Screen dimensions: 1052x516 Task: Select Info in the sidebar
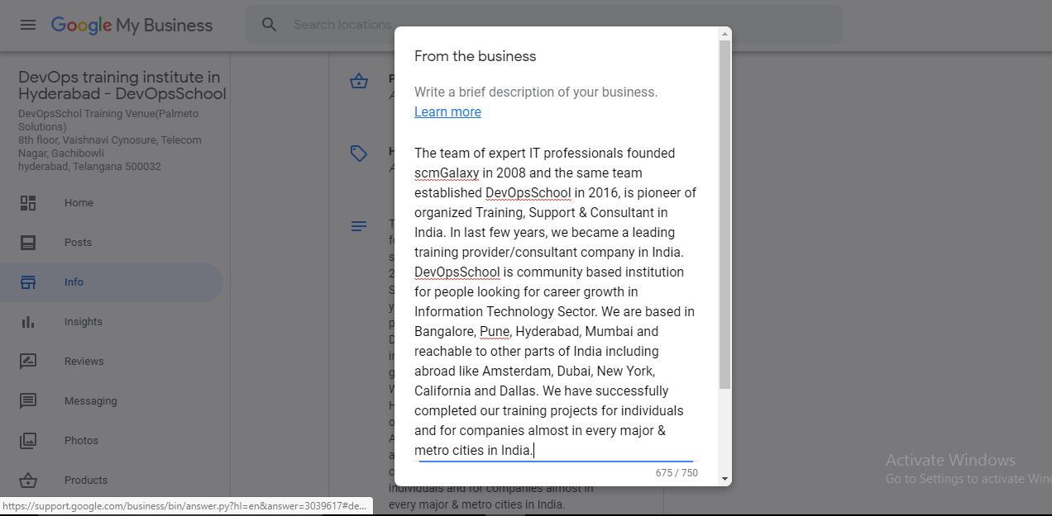(112, 282)
